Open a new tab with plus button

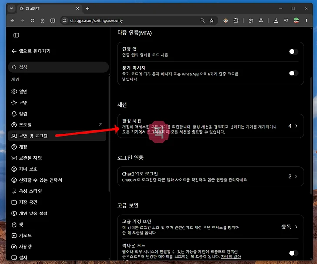tap(88, 9)
